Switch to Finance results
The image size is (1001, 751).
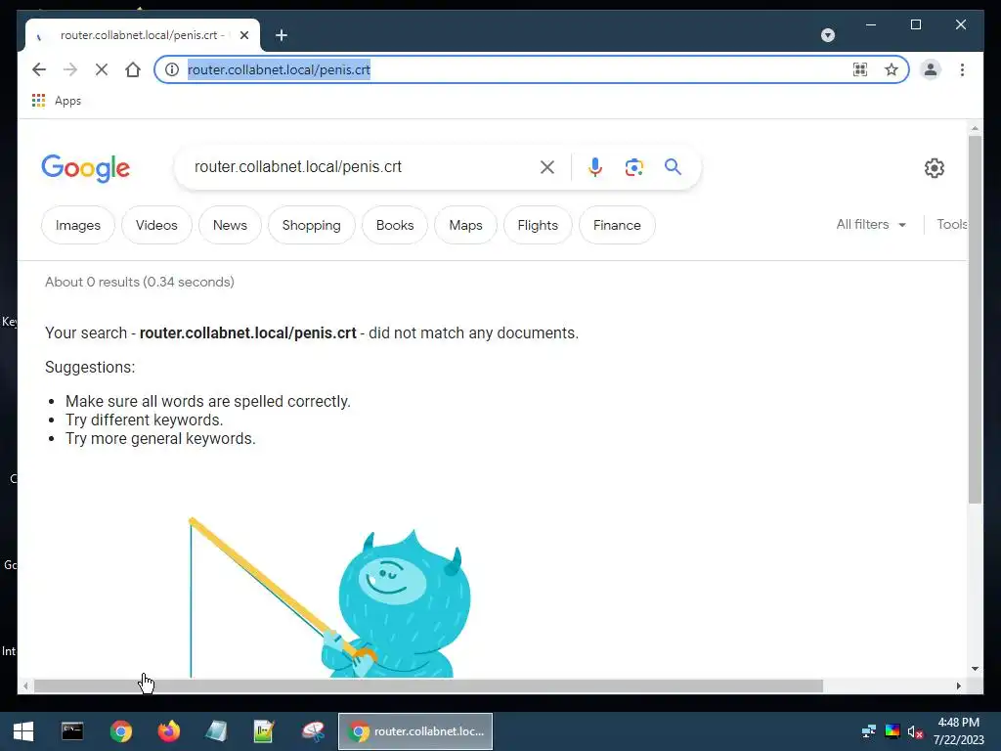pos(617,225)
